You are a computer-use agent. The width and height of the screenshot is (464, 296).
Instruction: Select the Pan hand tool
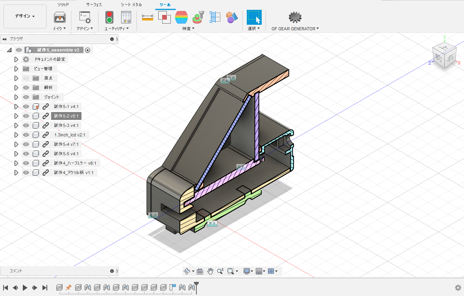210,271
